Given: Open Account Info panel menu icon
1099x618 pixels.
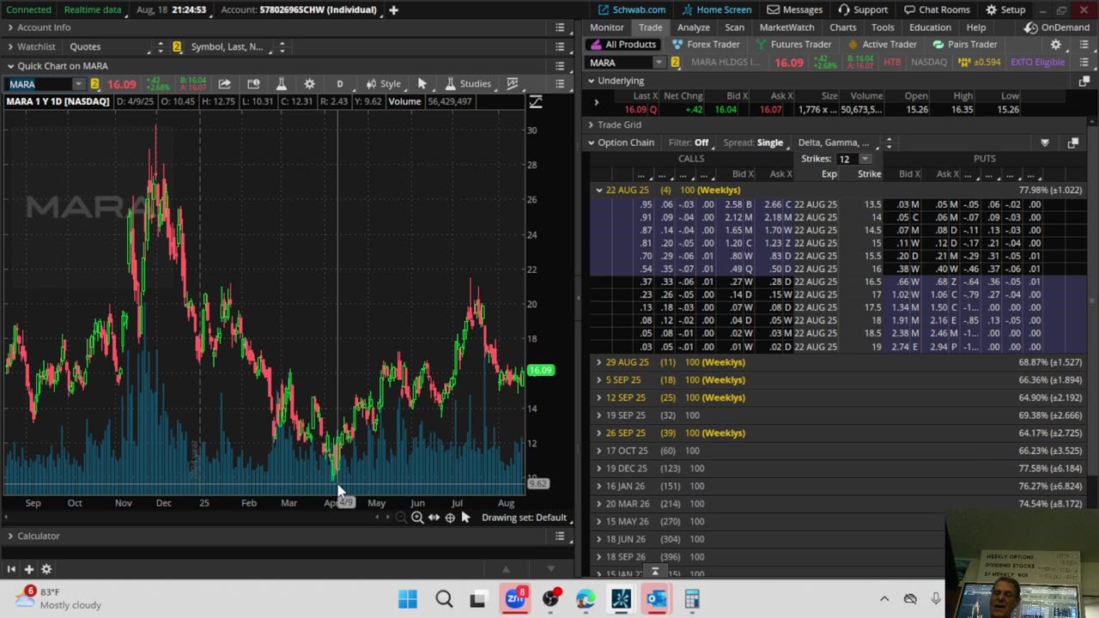Looking at the screenshot, I should [x=560, y=27].
